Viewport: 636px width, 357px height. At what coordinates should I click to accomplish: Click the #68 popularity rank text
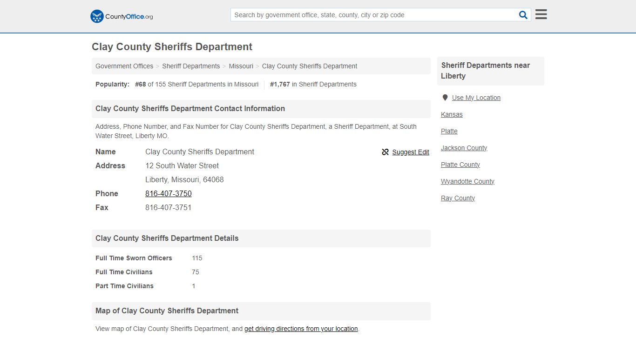141,84
